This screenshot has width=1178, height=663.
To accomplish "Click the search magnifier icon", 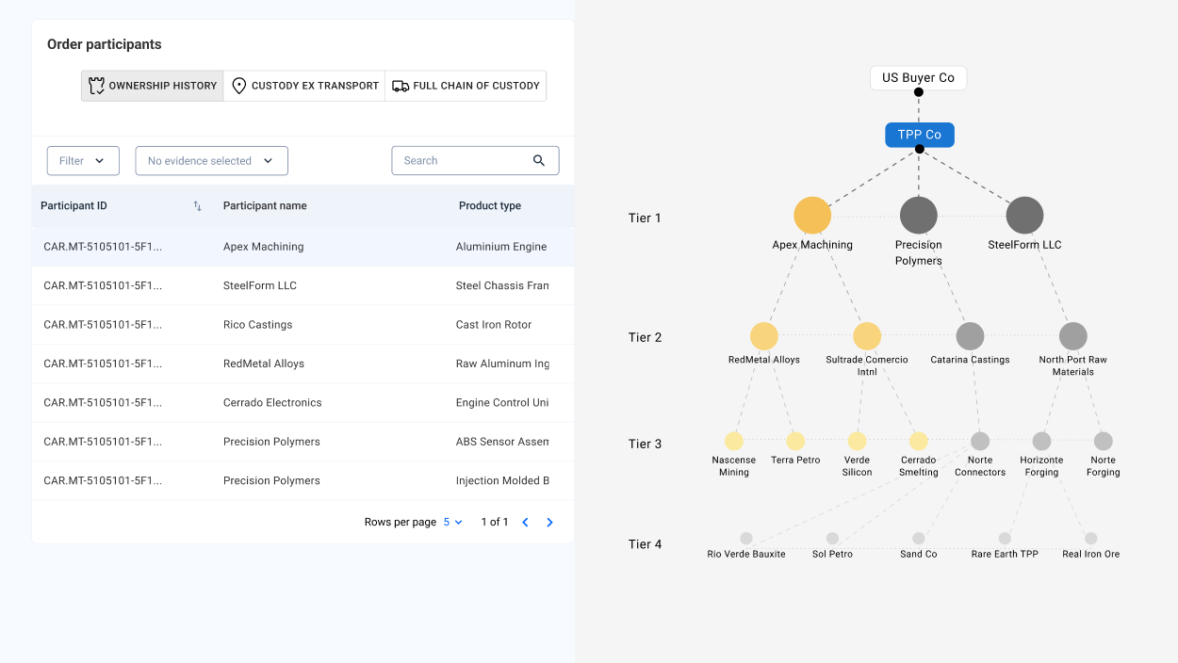I will [539, 161].
